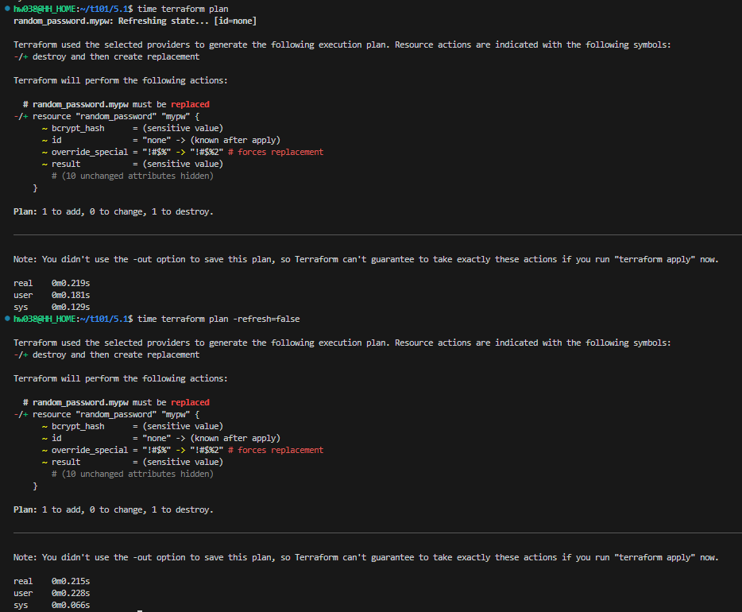Viewport: 742px width, 612px height.
Task: Click "real 0m0.219s" timing value
Action: (71, 283)
